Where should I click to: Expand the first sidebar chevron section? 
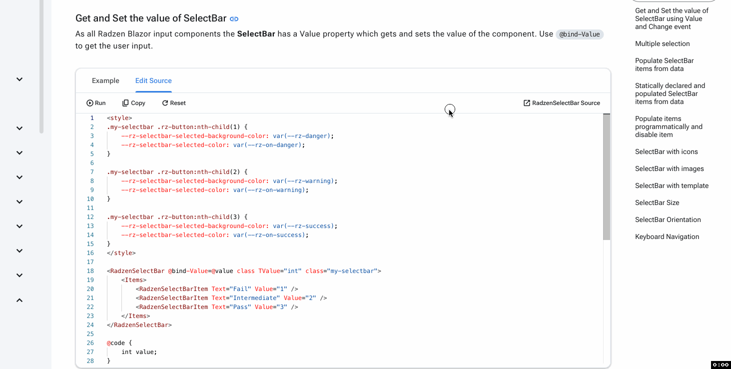(19, 79)
